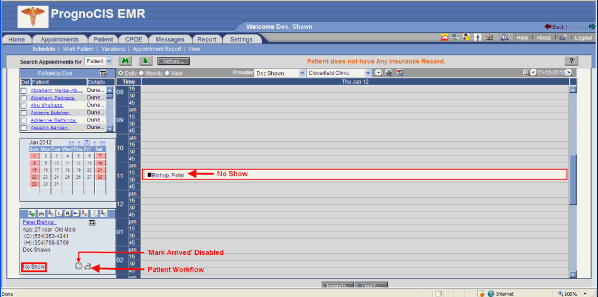
Task: Click the Back navigation link
Action: point(555,26)
